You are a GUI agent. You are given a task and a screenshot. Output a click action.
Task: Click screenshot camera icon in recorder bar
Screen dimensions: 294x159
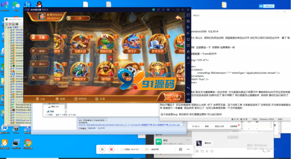click(x=180, y=149)
